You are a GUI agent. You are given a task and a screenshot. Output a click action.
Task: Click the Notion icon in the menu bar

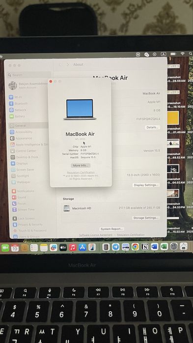[138, 55]
